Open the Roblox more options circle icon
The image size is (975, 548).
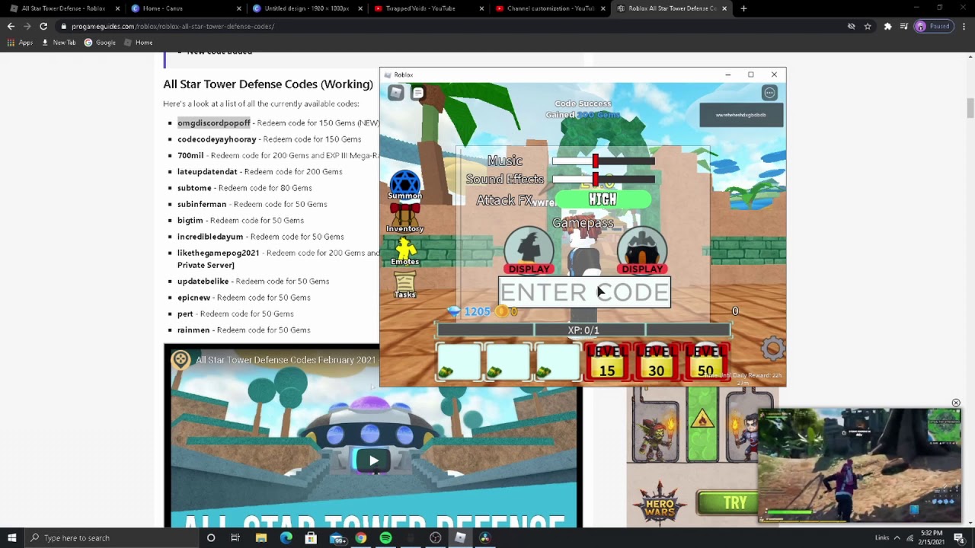[769, 93]
